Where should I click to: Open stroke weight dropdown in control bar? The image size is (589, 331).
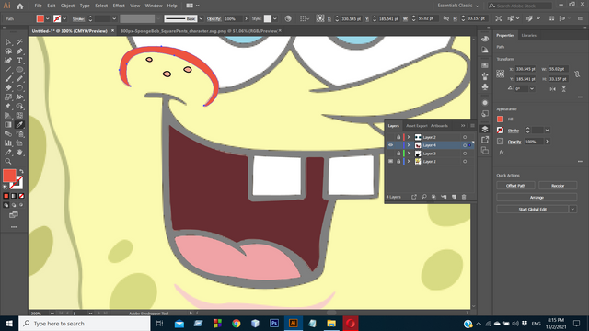click(114, 18)
